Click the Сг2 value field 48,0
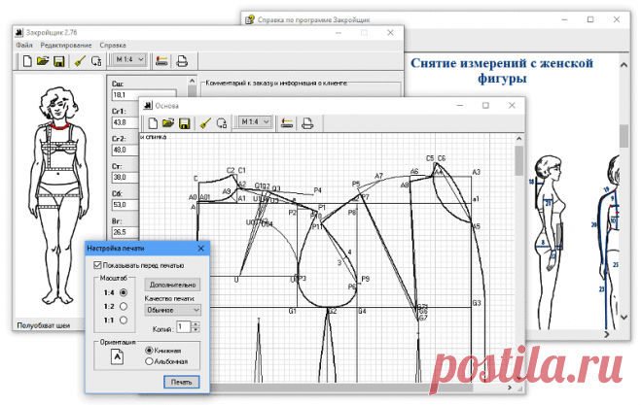This screenshot has width=642, height=405. coord(125,150)
